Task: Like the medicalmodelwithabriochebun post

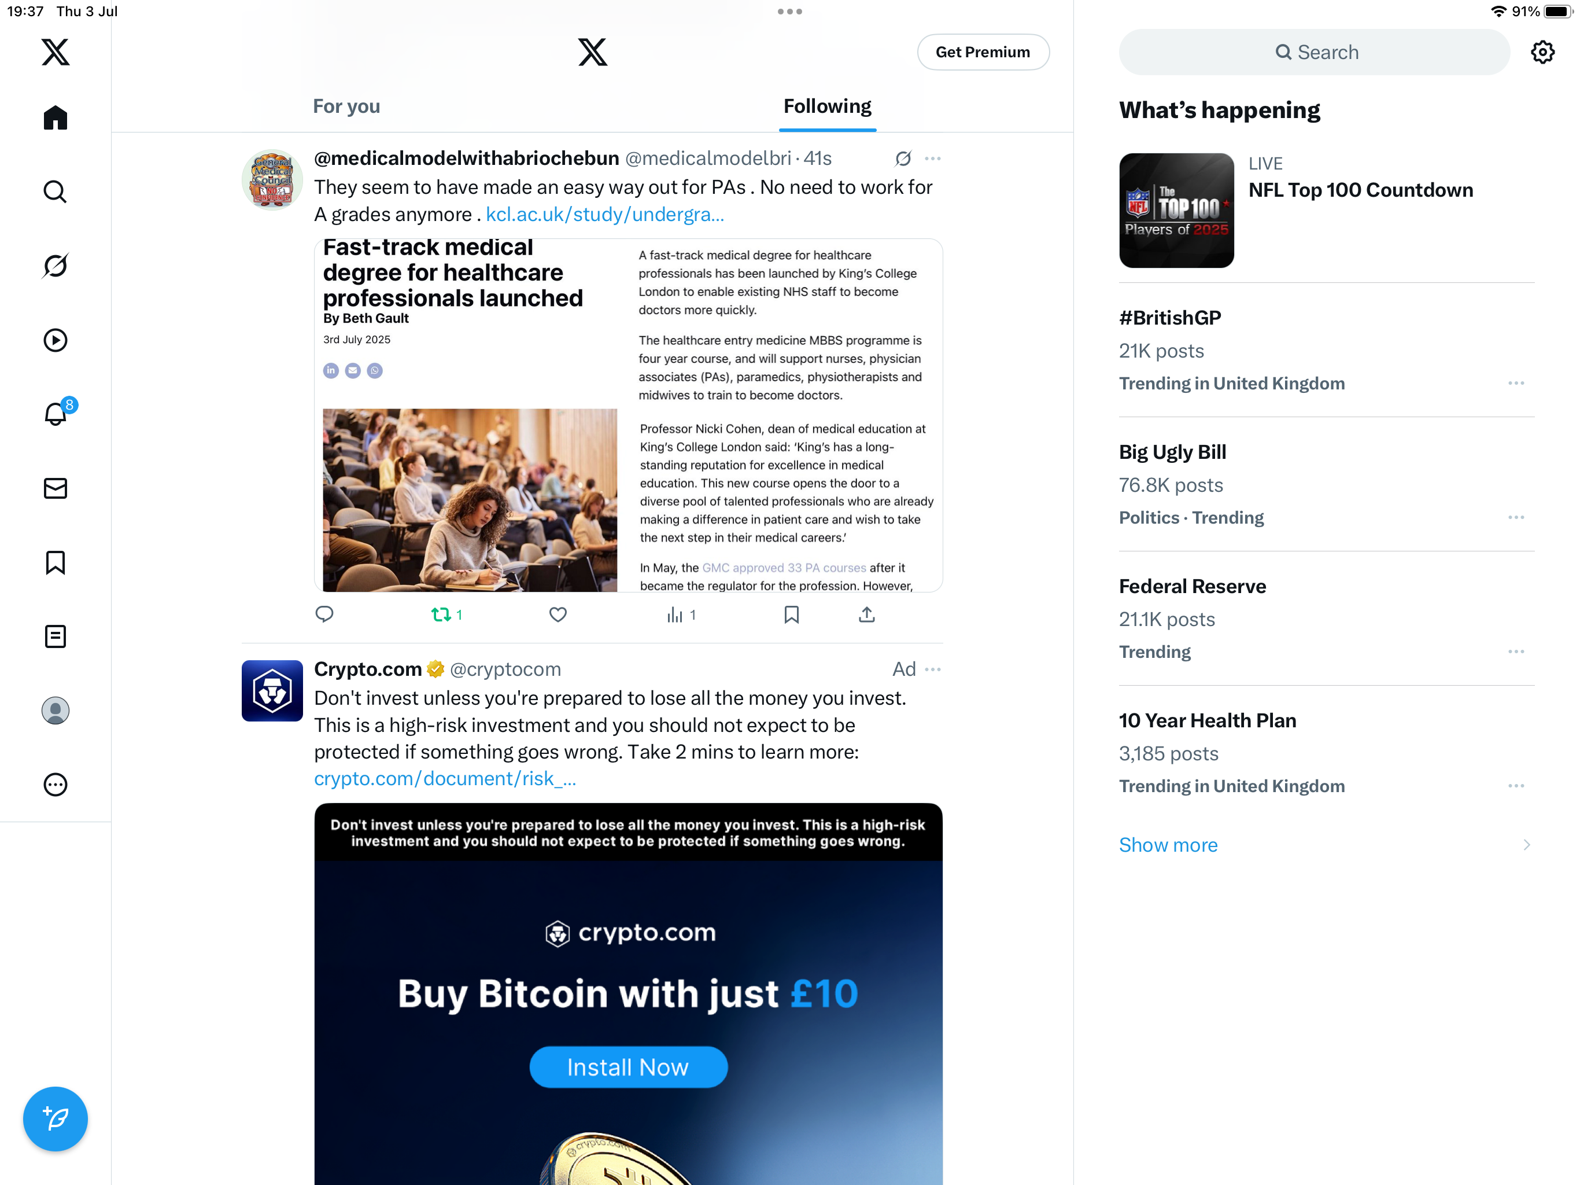Action: tap(558, 614)
